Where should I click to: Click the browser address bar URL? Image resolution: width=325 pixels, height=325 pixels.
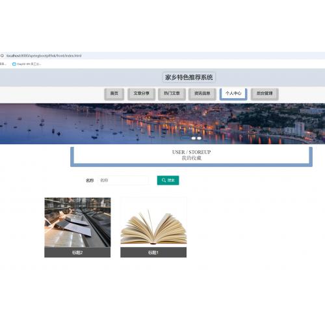coord(44,56)
